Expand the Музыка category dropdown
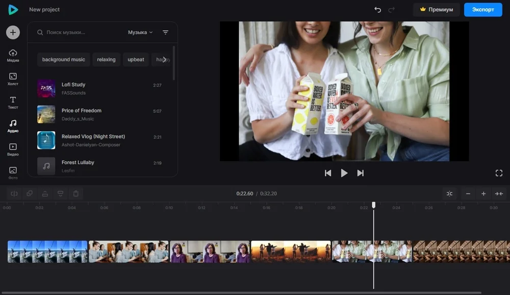 point(140,33)
